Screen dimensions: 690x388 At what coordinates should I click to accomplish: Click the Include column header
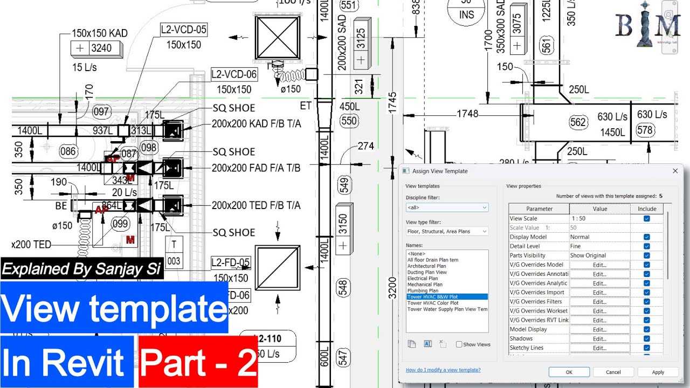click(647, 209)
